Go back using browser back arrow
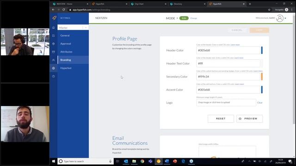This screenshot has width=296, height=166. click(53, 10)
